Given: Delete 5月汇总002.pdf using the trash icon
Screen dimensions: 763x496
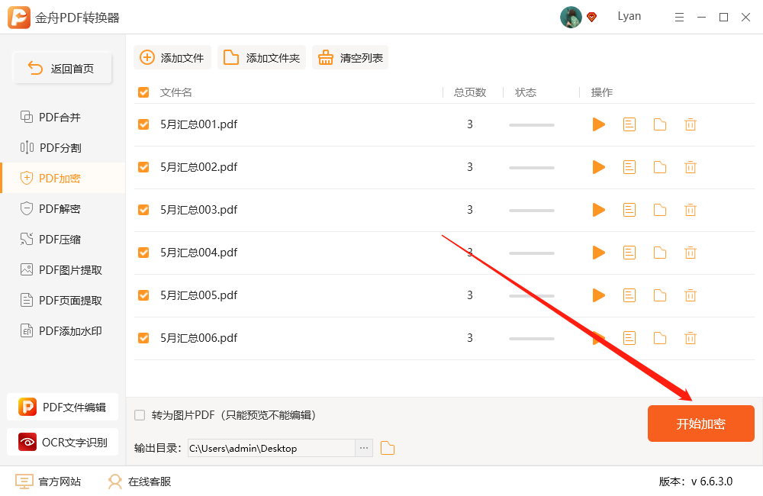Looking at the screenshot, I should pyautogui.click(x=690, y=167).
